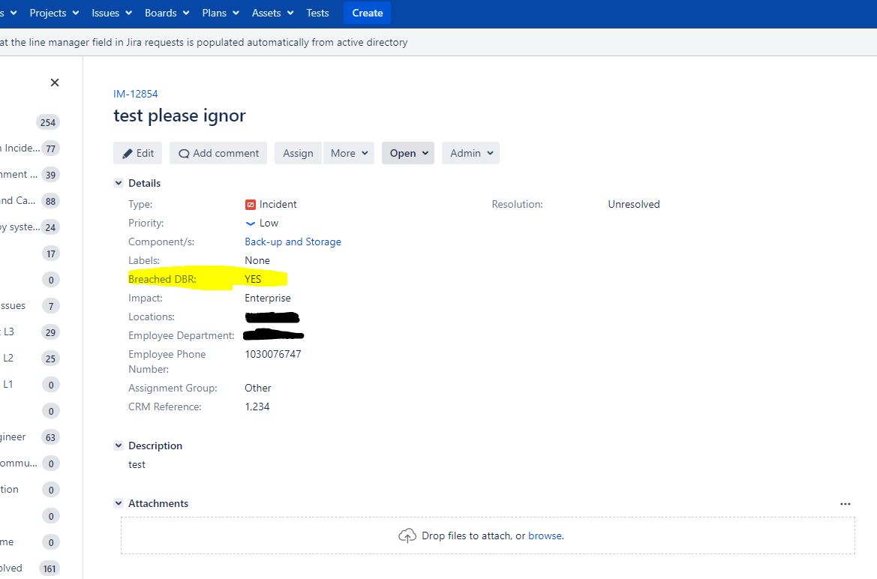Select Tests in the navigation bar
This screenshot has width=877, height=579.
point(317,13)
